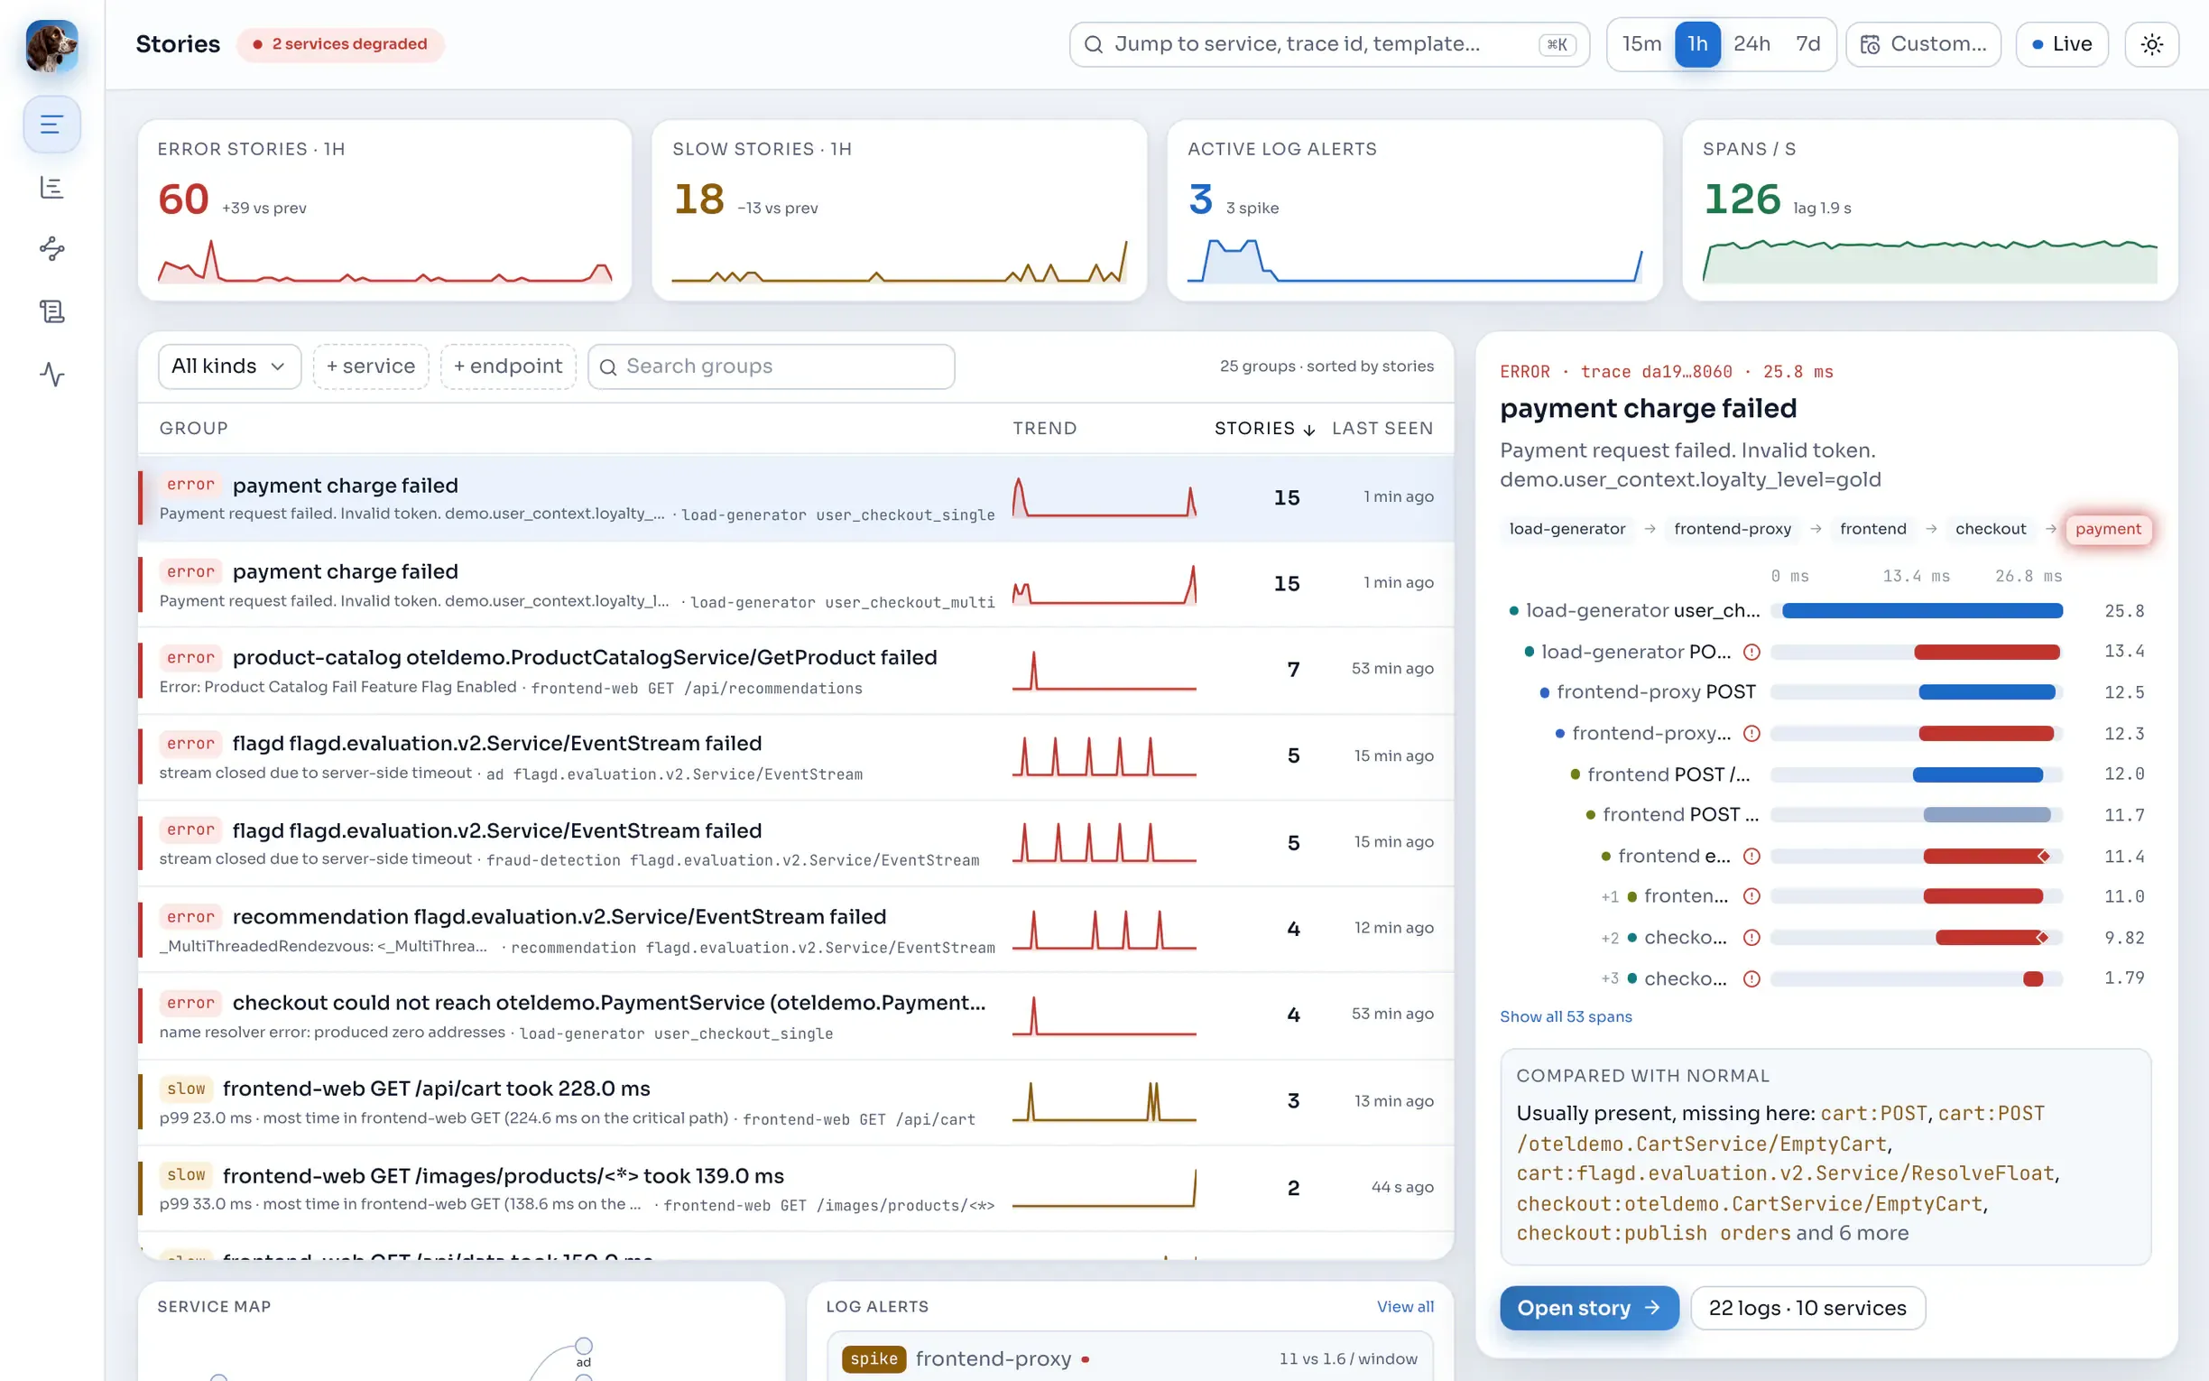Add a service filter
2209x1381 pixels.
pos(371,366)
